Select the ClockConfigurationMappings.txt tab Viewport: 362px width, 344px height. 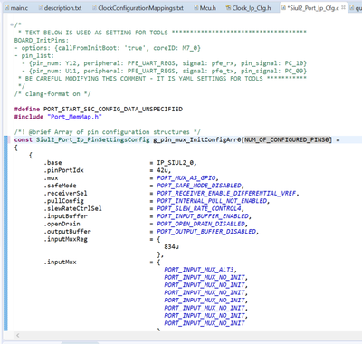click(x=138, y=8)
